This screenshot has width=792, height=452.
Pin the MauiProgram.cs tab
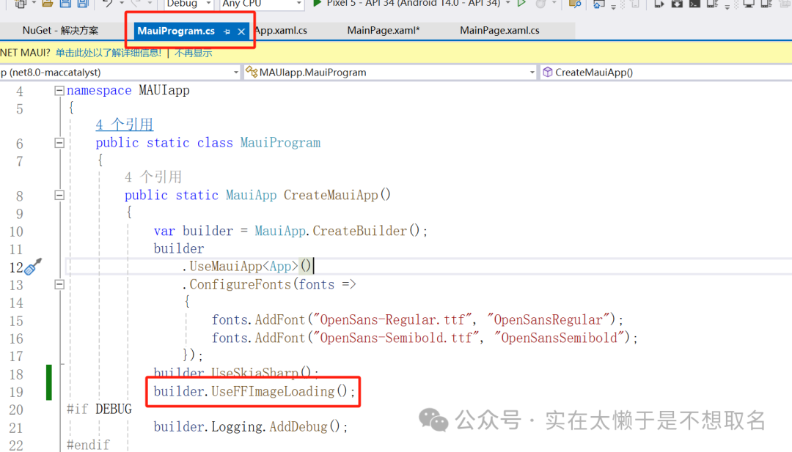click(x=227, y=32)
